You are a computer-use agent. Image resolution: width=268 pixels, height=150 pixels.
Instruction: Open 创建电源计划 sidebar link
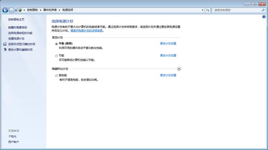pos(16,39)
